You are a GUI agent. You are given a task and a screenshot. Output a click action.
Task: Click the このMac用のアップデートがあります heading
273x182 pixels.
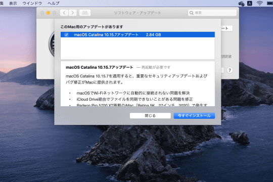92,27
